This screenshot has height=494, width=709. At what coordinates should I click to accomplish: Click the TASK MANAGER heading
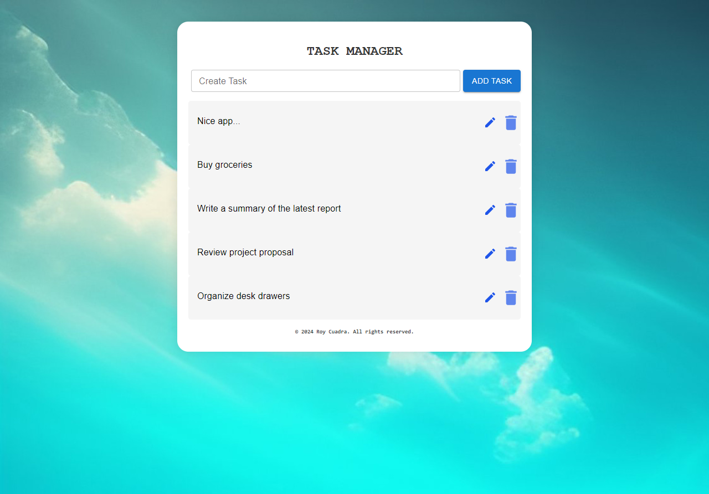[x=354, y=52]
